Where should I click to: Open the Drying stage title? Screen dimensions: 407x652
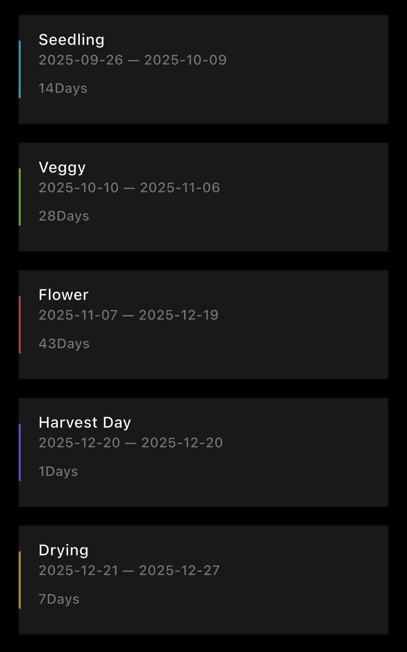click(x=64, y=550)
